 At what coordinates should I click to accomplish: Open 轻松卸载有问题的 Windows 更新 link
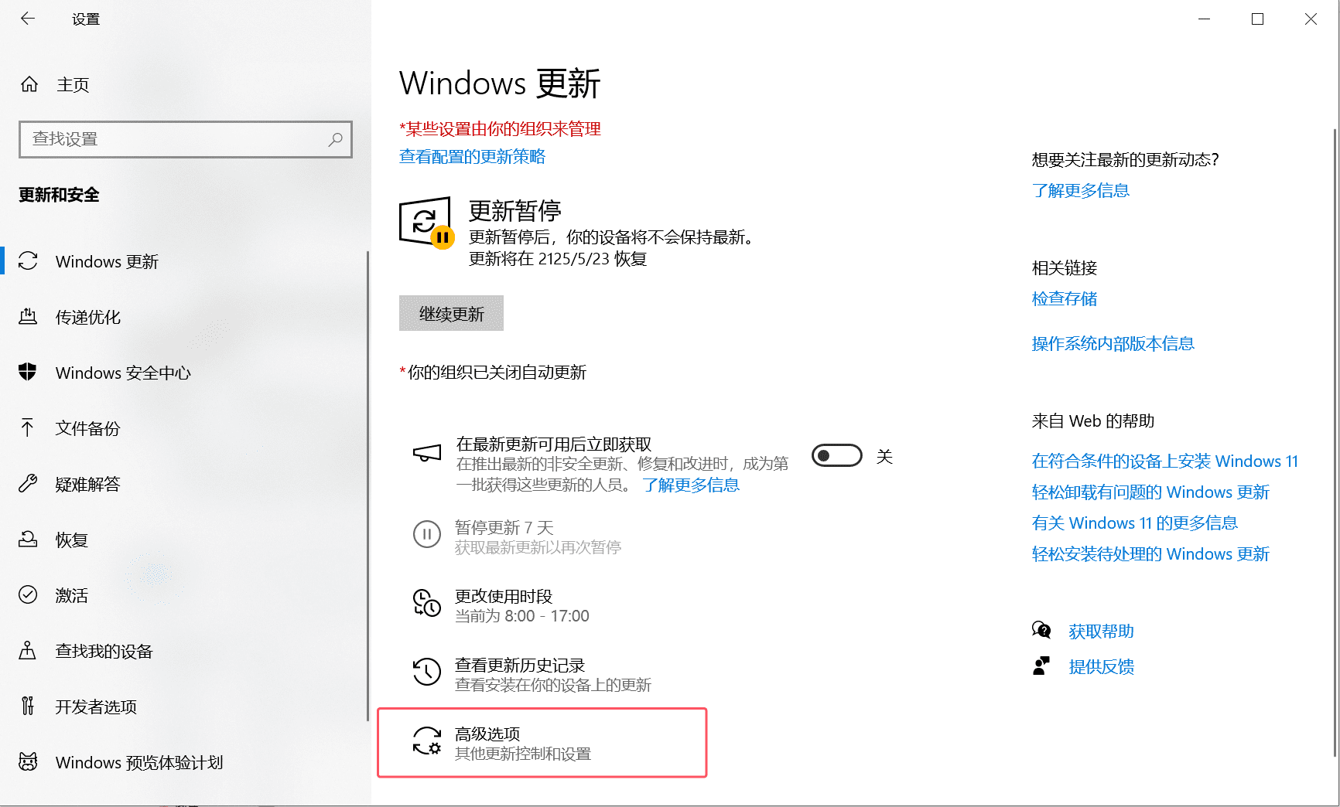pyautogui.click(x=1150, y=492)
